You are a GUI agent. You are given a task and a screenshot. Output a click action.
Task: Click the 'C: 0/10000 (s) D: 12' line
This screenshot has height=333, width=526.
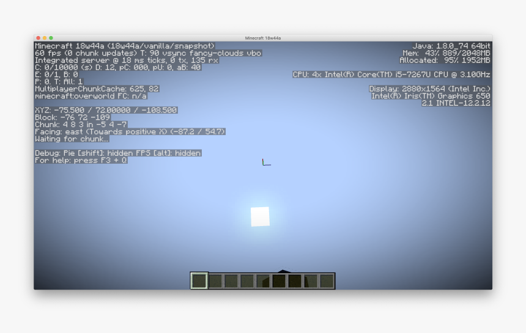tap(118, 67)
